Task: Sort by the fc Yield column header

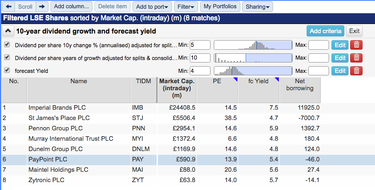Action: coord(259,90)
